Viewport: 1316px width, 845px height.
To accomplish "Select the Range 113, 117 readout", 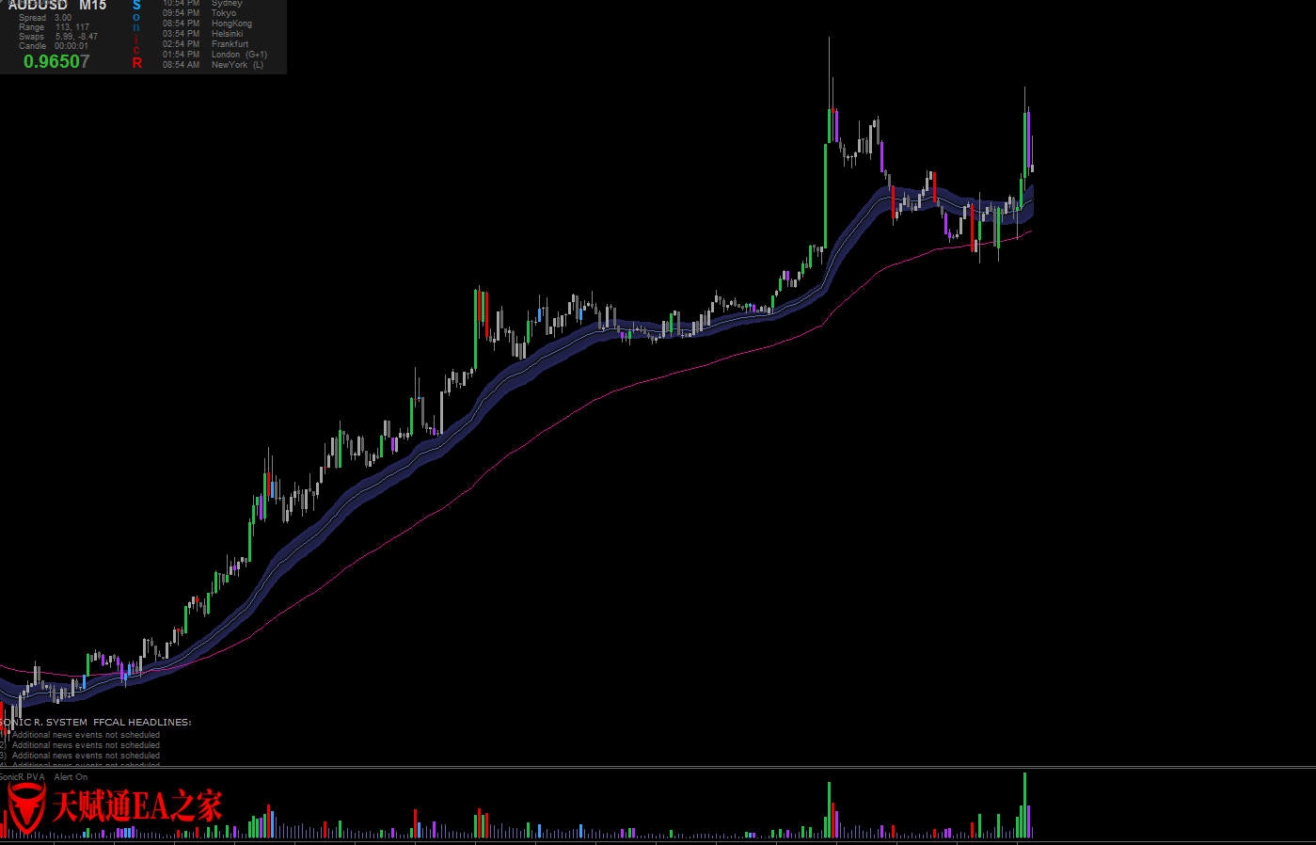I will point(54,27).
